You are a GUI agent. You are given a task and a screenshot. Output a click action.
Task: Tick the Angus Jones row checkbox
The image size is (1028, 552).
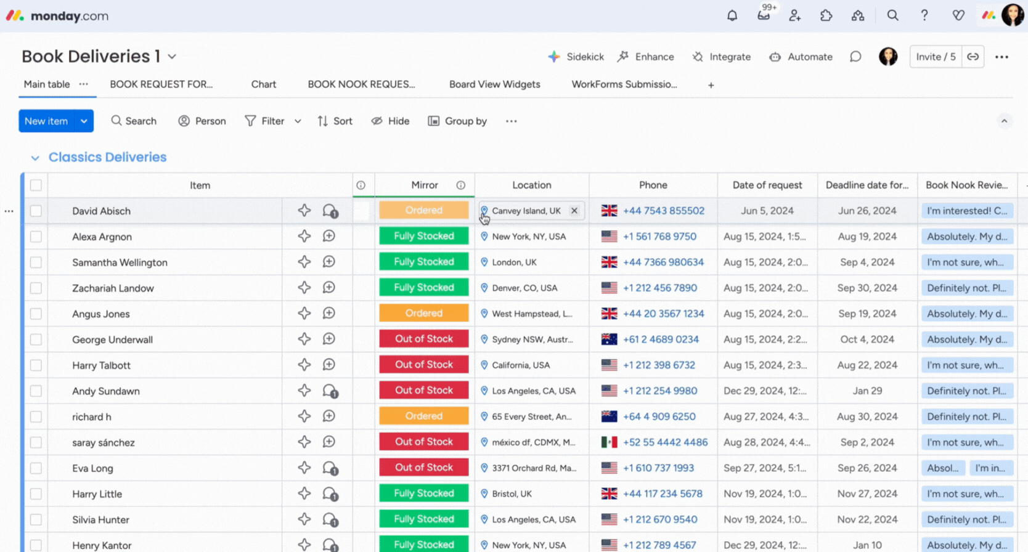click(x=36, y=314)
